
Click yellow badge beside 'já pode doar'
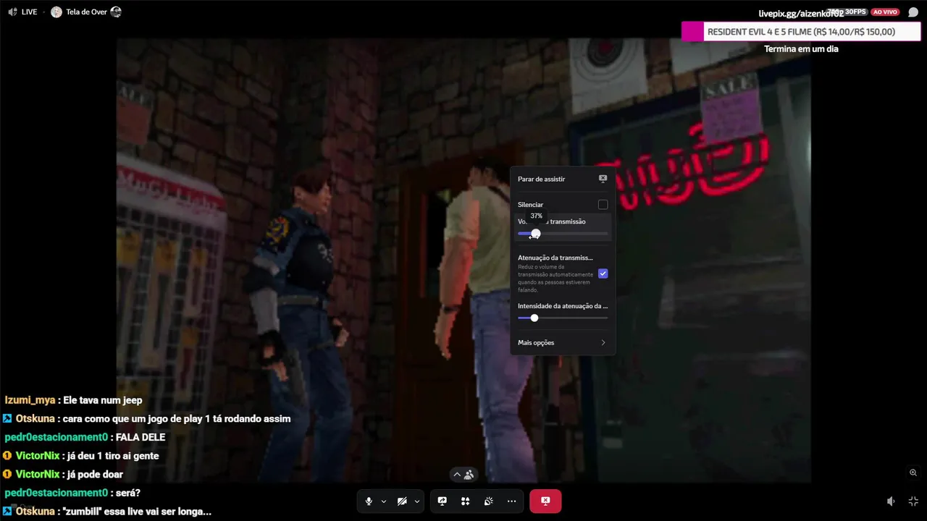(7, 475)
